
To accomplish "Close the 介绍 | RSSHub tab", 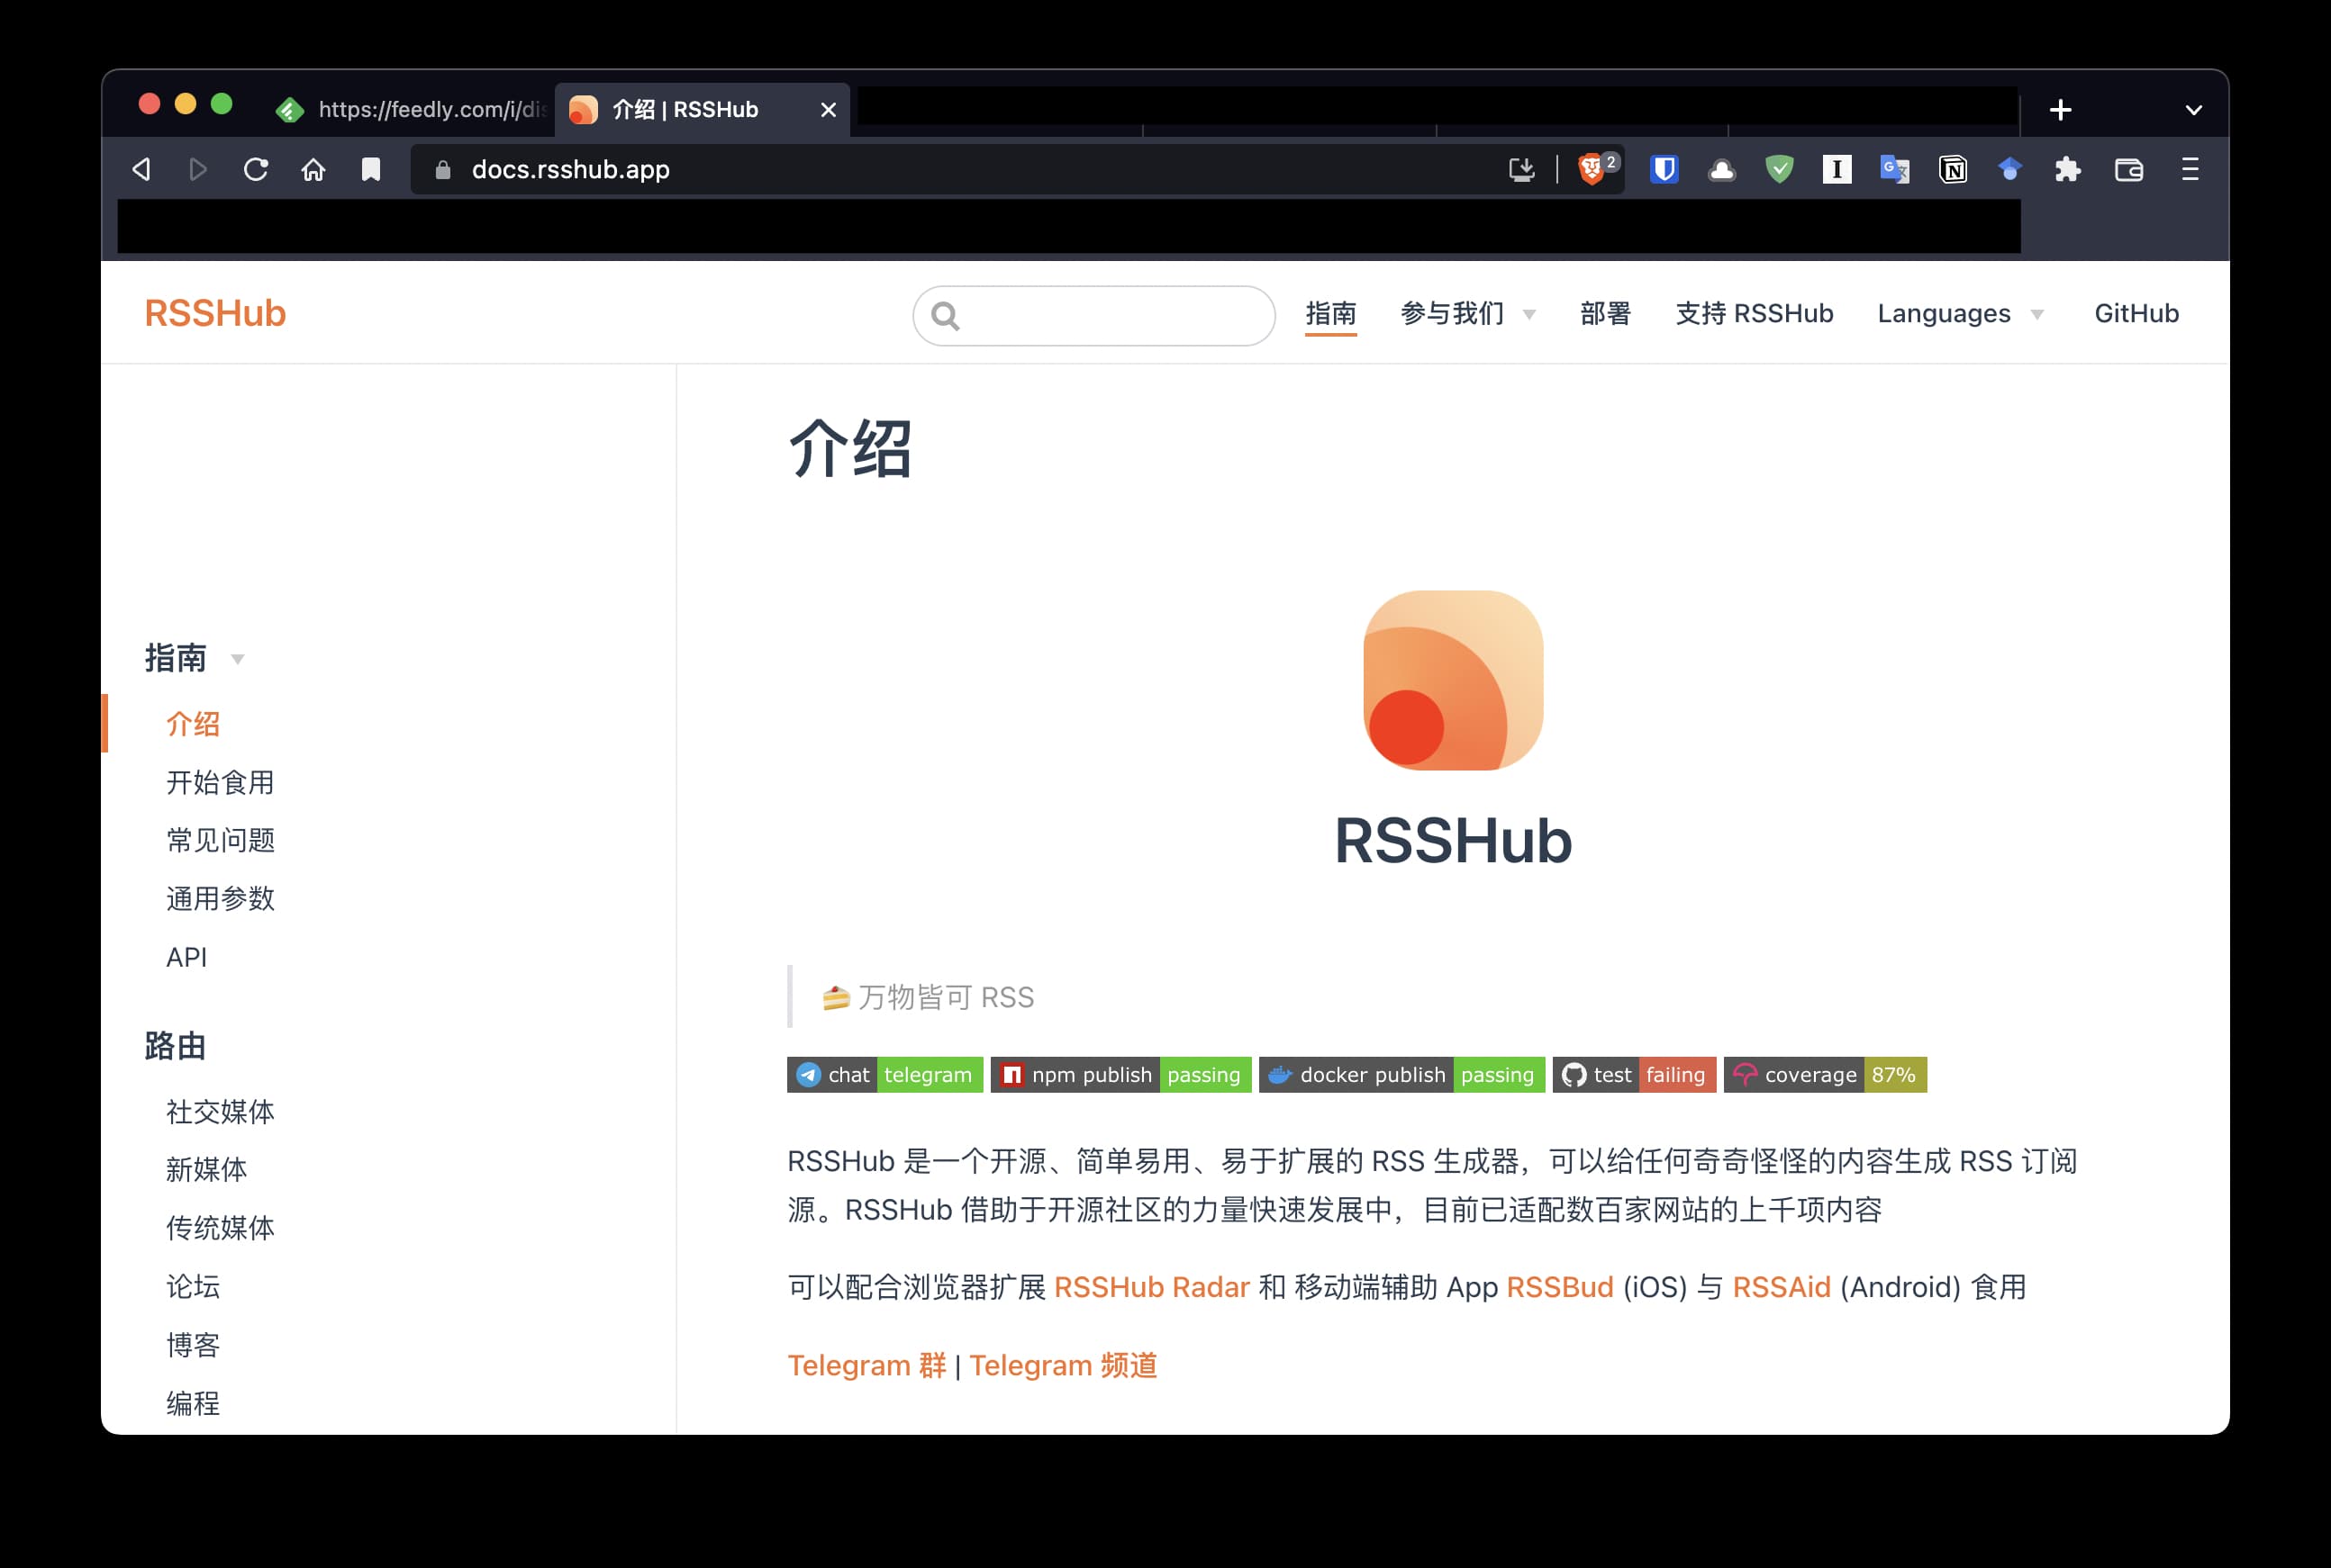I will (x=829, y=110).
